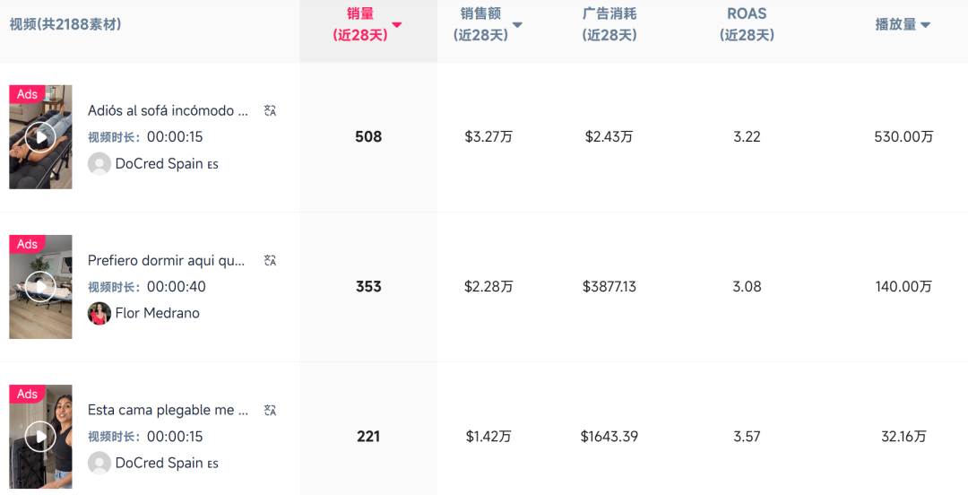Click the 广告消耗 column header
This screenshot has height=495, width=968.
tap(609, 24)
